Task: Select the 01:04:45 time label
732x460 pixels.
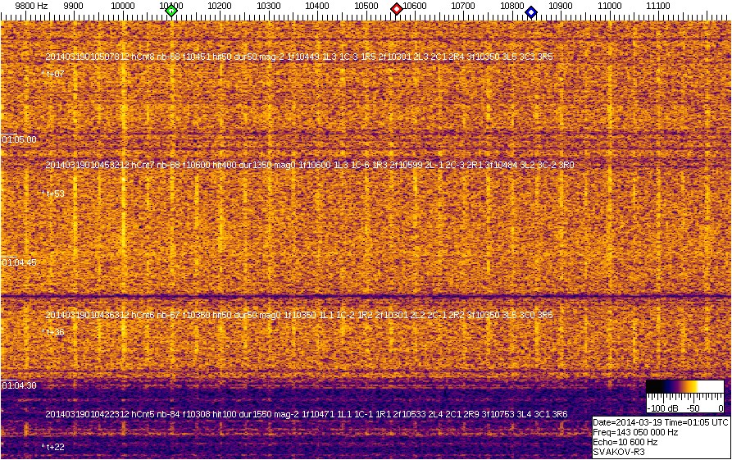Action: pos(19,262)
